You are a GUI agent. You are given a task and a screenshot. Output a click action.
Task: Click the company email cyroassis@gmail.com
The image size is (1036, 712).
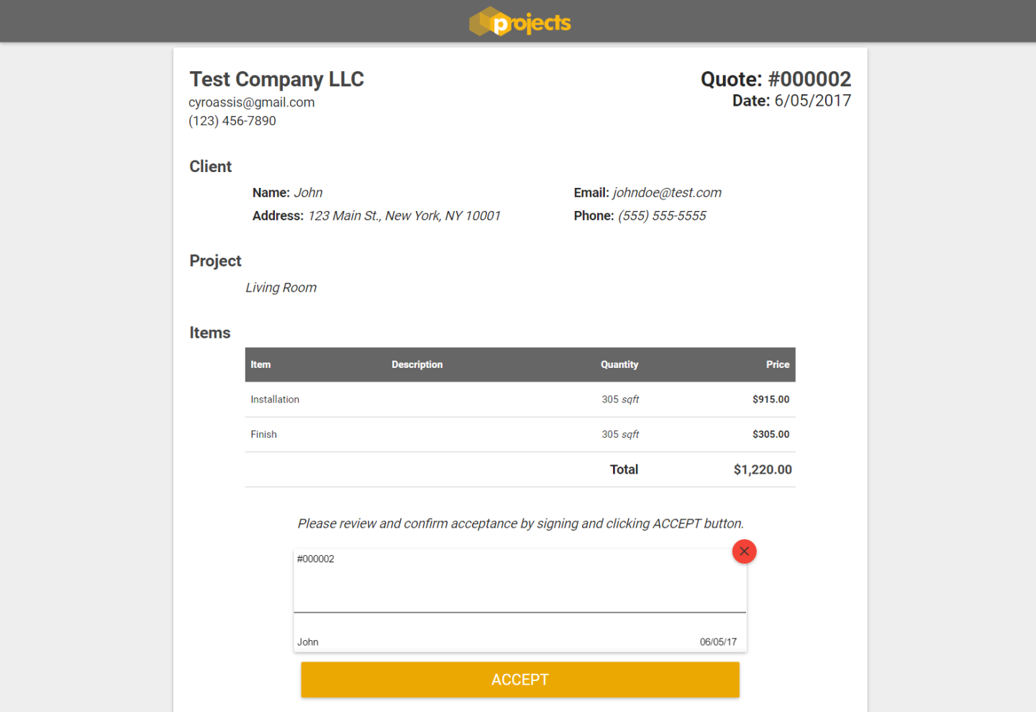252,102
